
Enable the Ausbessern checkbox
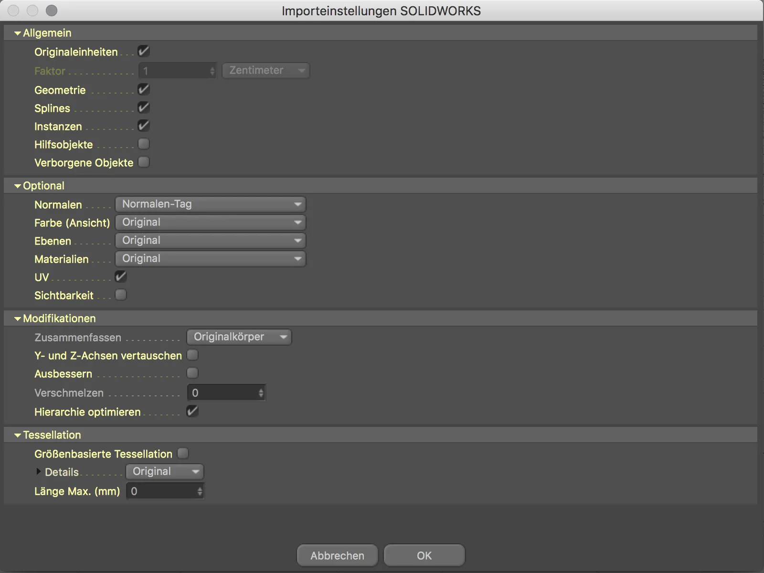[x=192, y=373]
